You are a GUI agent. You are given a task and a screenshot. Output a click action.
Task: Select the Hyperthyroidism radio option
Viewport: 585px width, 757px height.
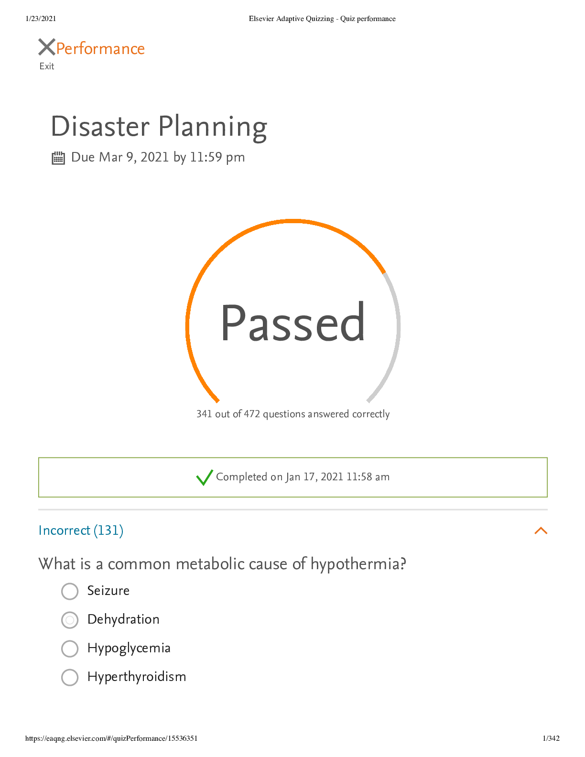coord(70,677)
